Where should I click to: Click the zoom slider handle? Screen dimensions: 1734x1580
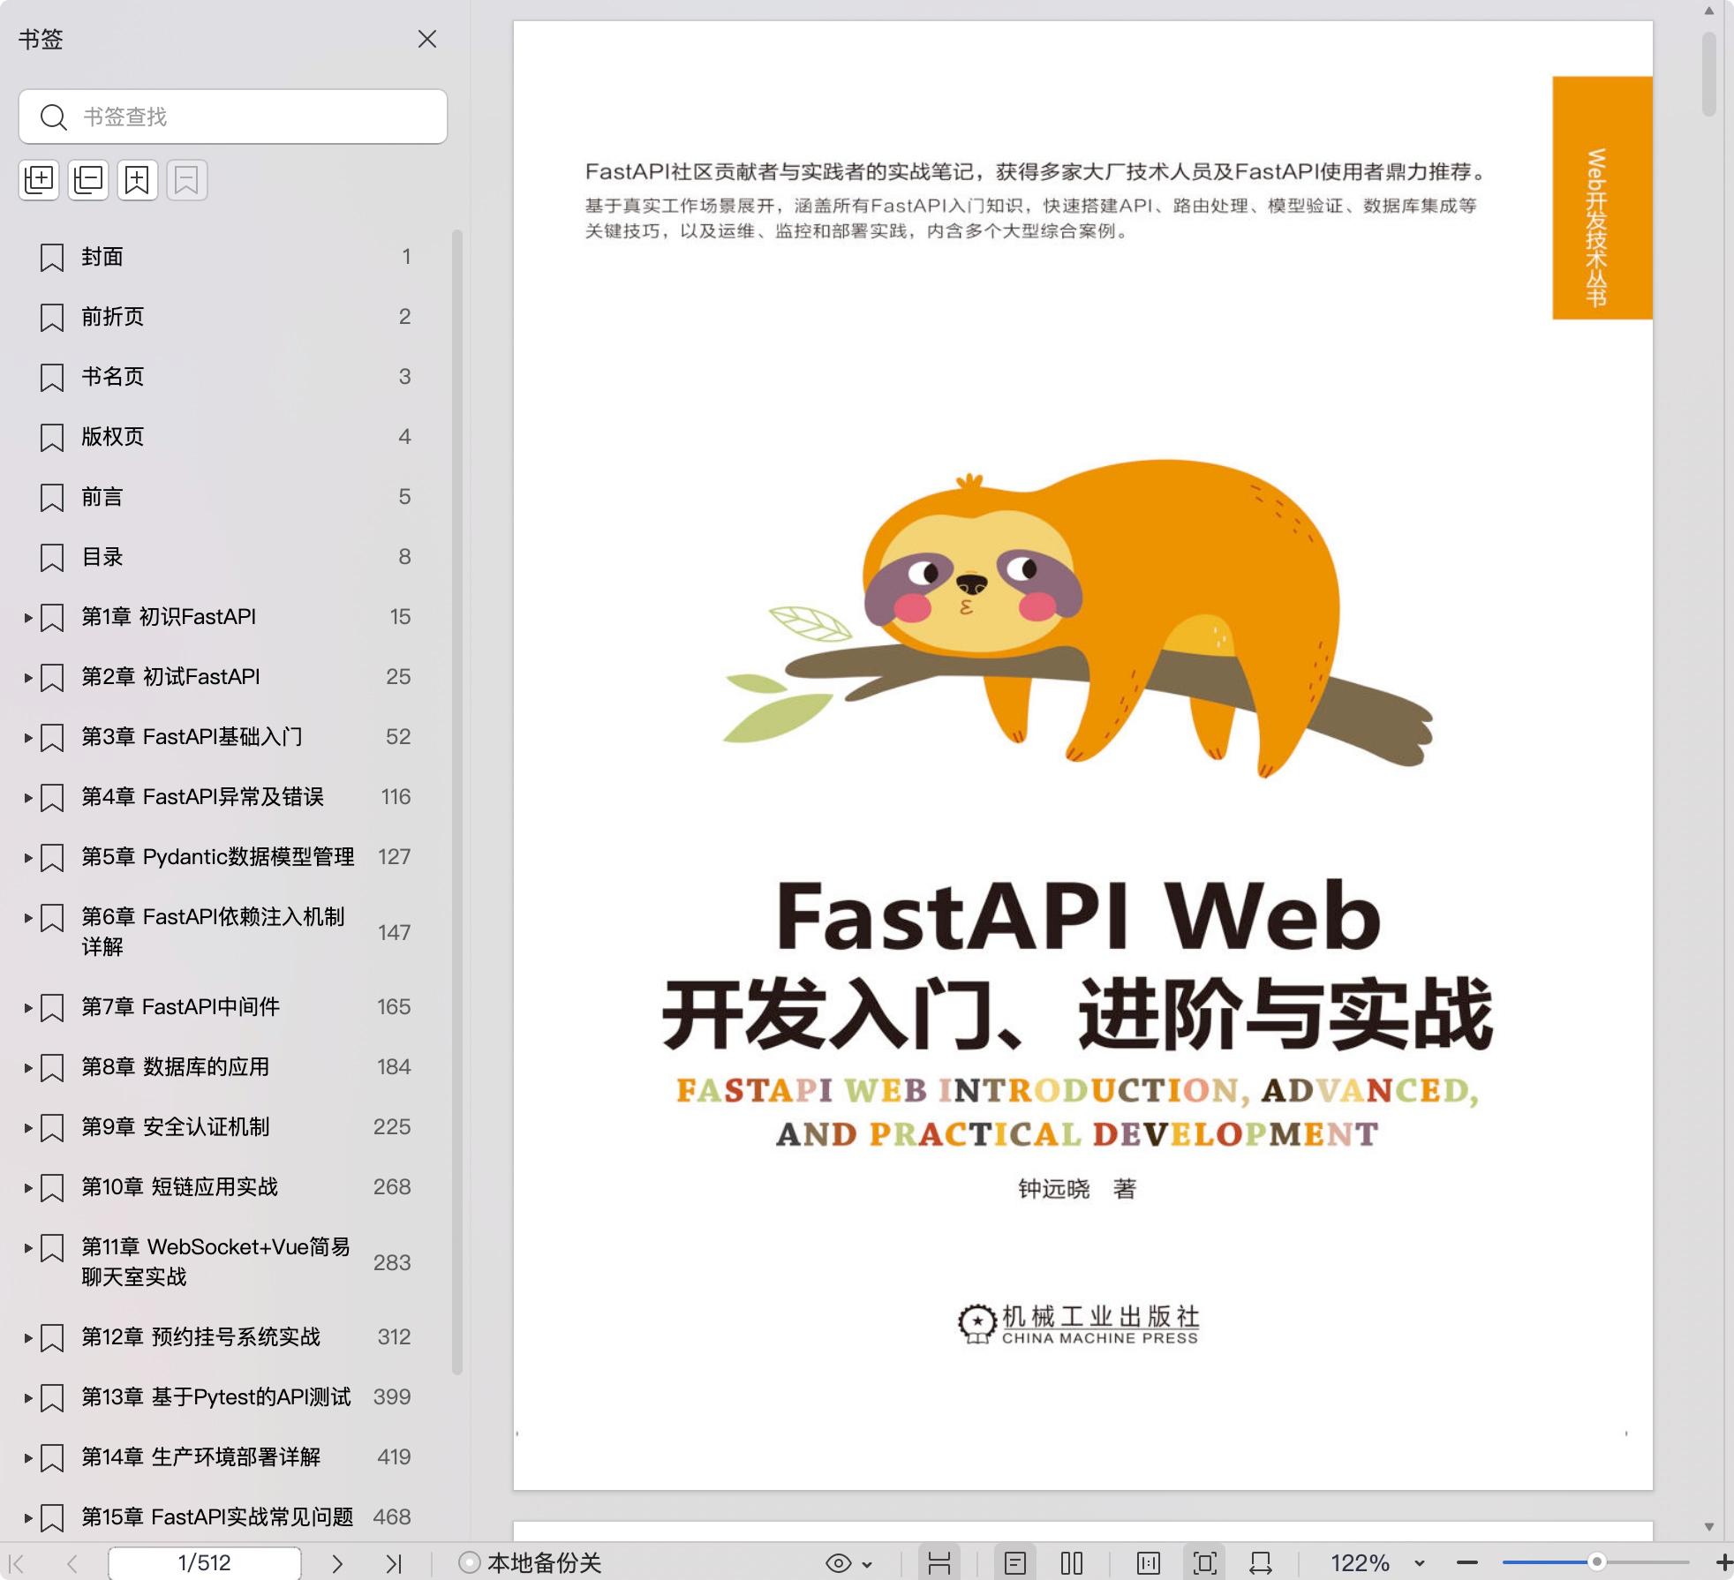(1596, 1562)
